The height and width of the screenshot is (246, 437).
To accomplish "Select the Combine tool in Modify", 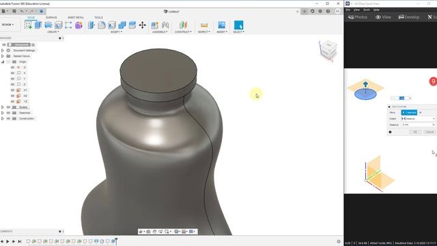I will [122, 25].
